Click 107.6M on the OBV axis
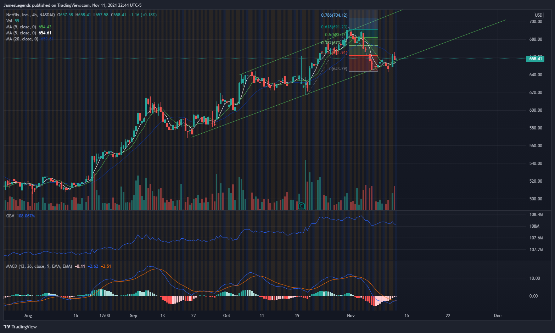The width and height of the screenshot is (555, 333). 536,238
